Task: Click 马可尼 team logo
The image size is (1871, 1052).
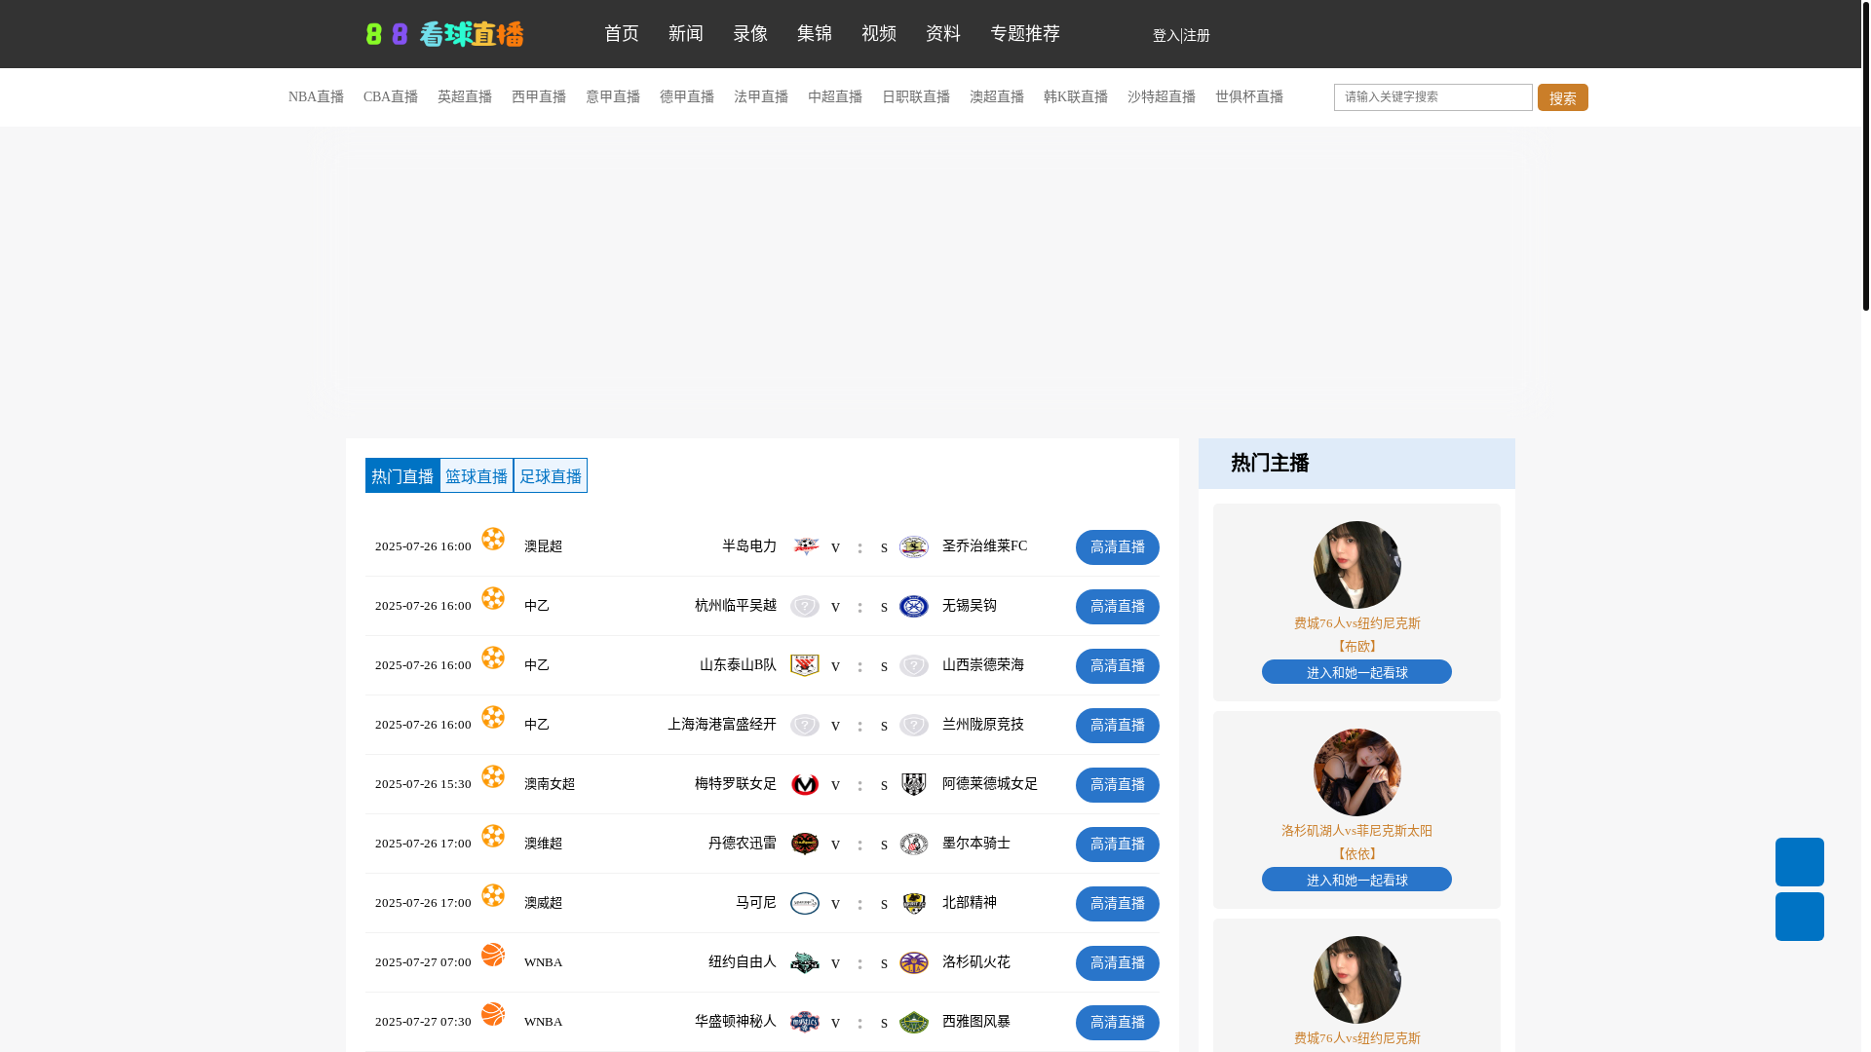Action: click(x=805, y=903)
